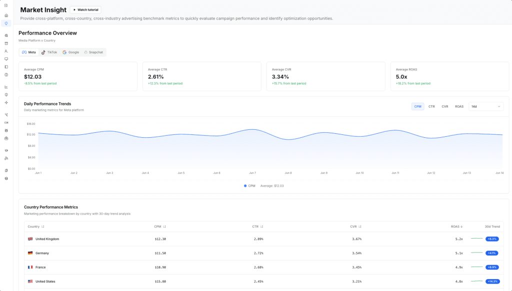Switch to the TikTok platform tab
Image resolution: width=512 pixels, height=291 pixels.
click(49, 52)
